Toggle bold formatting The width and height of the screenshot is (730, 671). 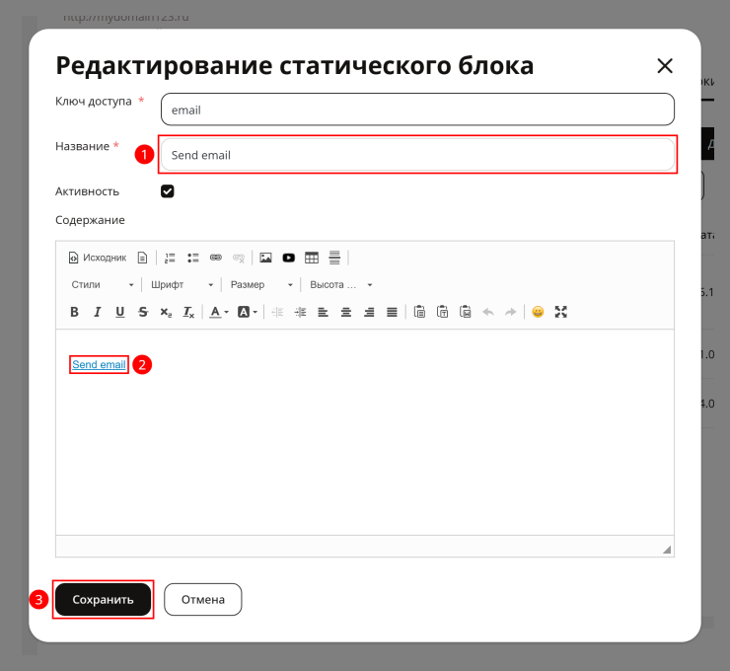pyautogui.click(x=74, y=312)
